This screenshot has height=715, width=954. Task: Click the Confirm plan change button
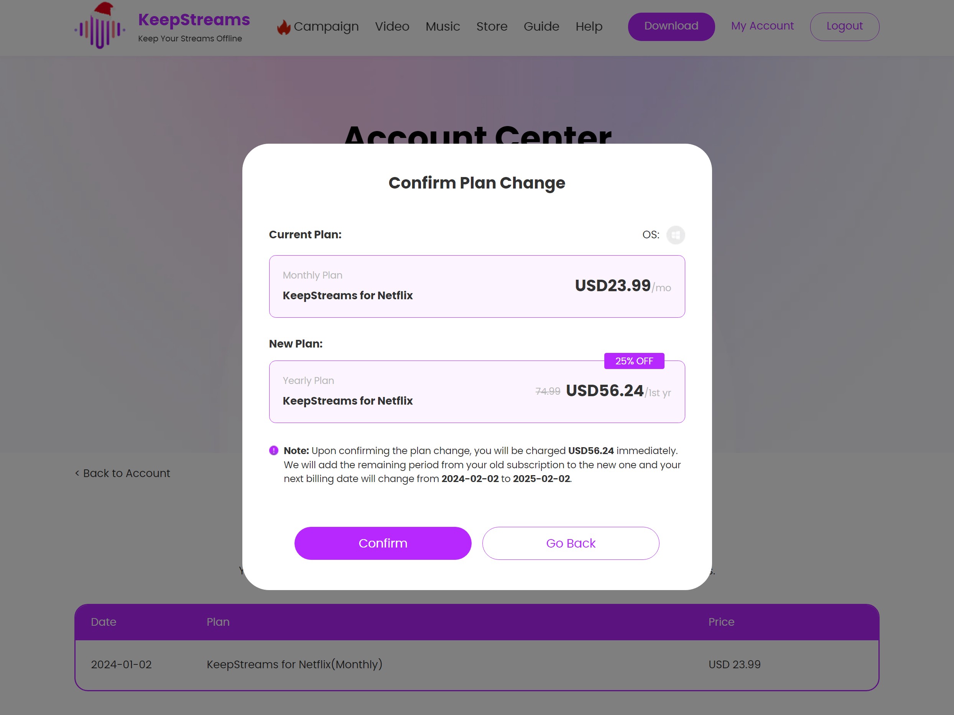383,543
